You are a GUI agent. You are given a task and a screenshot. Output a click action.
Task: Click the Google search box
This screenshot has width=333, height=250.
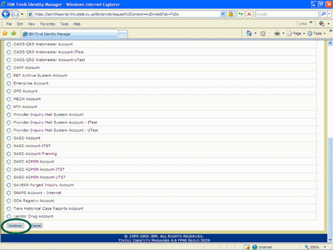(287, 14)
